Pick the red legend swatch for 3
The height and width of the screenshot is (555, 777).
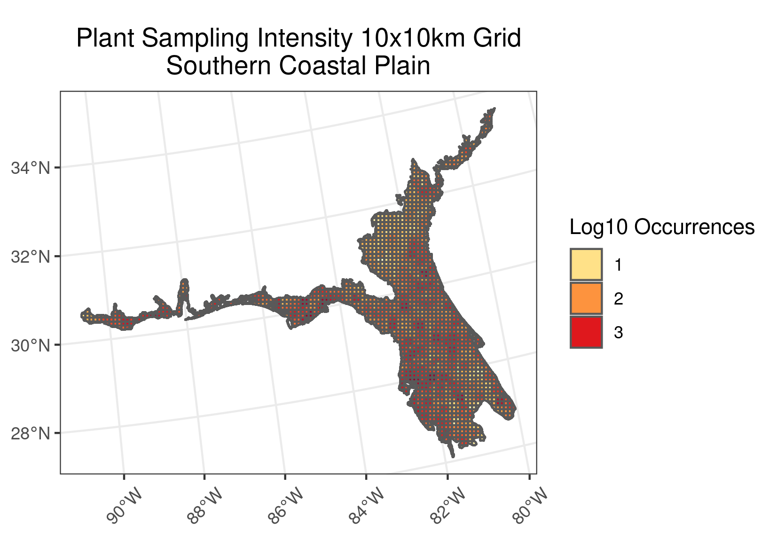[586, 332]
